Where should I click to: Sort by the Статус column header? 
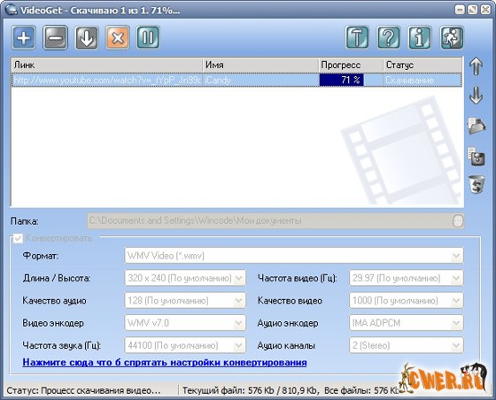tap(422, 65)
